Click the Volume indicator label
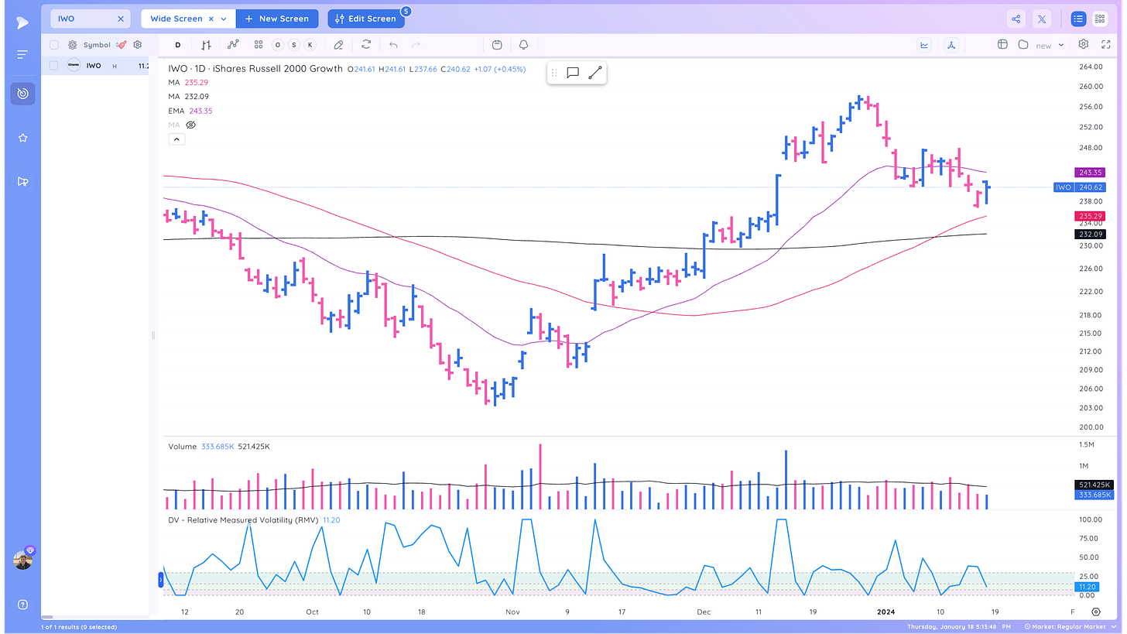Image resolution: width=1127 pixels, height=634 pixels. (x=182, y=447)
